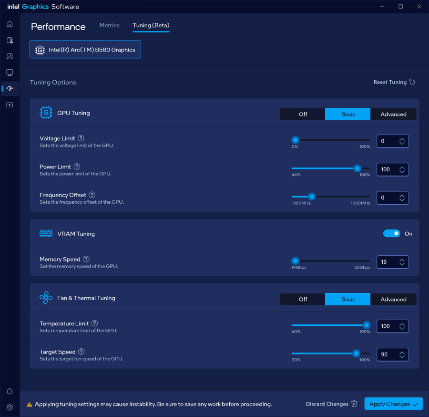The height and width of the screenshot is (417, 429).
Task: Click '108%' power limit maximum label
Action: [x=365, y=175]
